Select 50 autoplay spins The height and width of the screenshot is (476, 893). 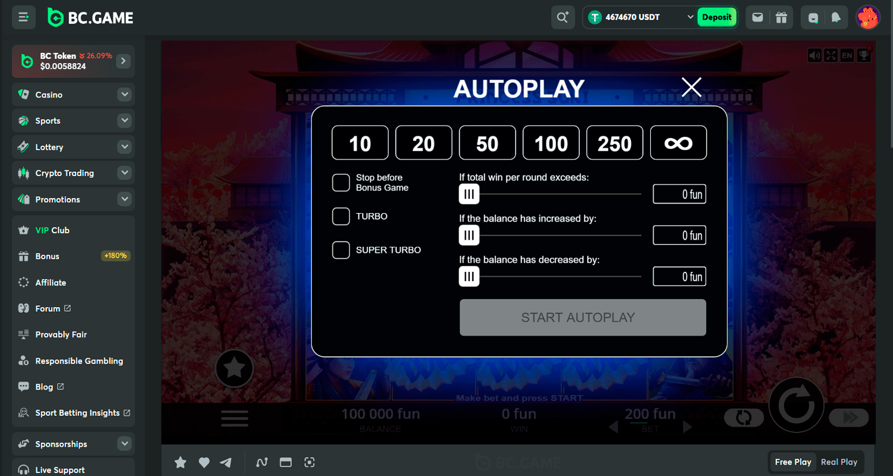488,143
